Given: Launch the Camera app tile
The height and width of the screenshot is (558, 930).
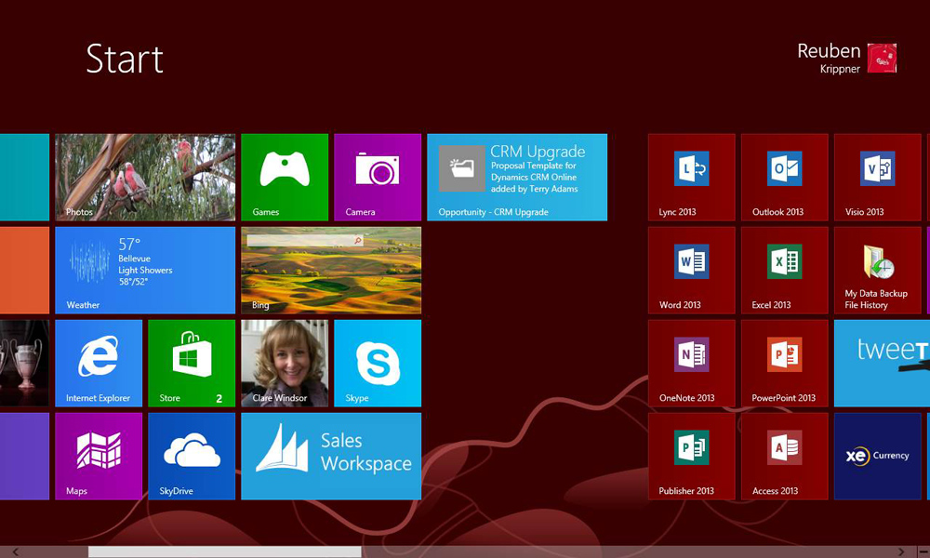Looking at the screenshot, I should [x=378, y=177].
